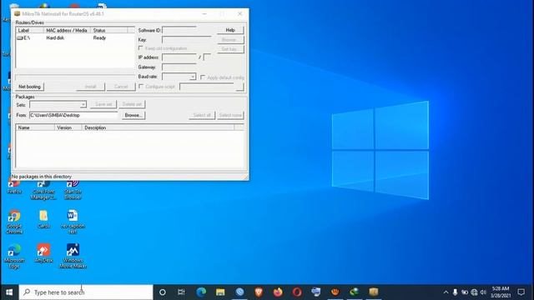
Task: Open File Explorer from taskbar
Action: pyautogui.click(x=220, y=292)
